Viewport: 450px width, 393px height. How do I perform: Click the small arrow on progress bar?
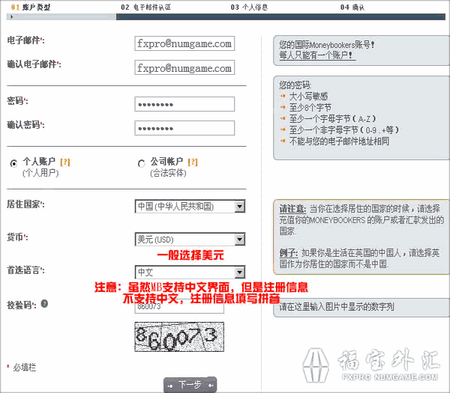pos(12,17)
